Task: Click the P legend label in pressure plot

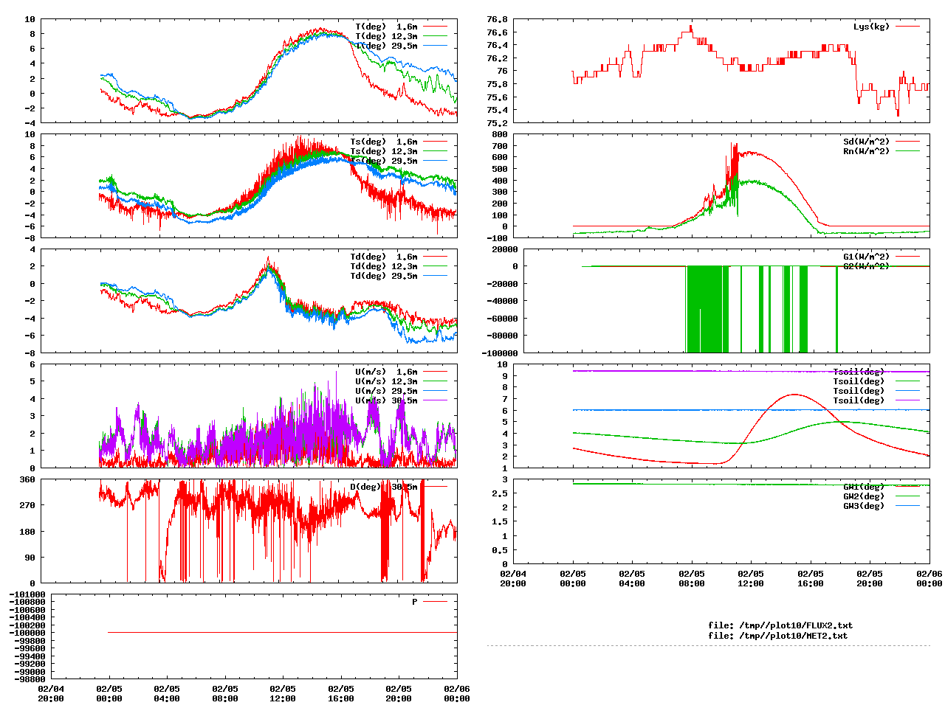Action: (x=414, y=602)
